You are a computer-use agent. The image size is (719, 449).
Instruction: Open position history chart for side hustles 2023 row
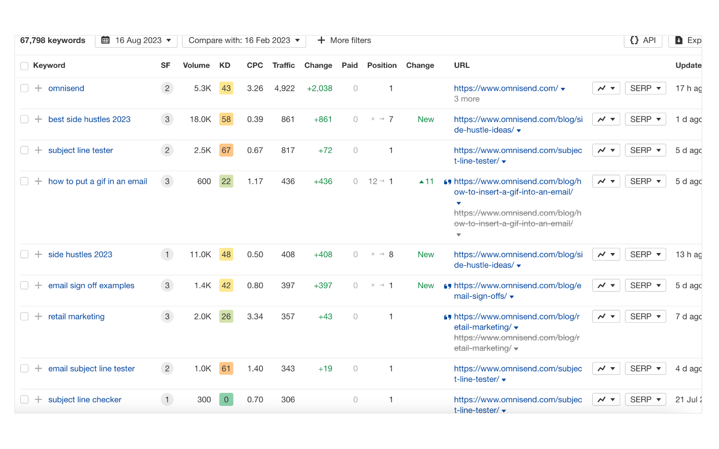pos(606,254)
